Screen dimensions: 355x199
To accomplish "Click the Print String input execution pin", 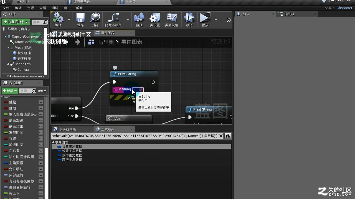I will click(115, 82).
